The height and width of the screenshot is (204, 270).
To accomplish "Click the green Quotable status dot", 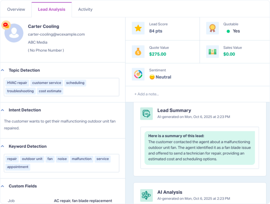I will 228,31.
